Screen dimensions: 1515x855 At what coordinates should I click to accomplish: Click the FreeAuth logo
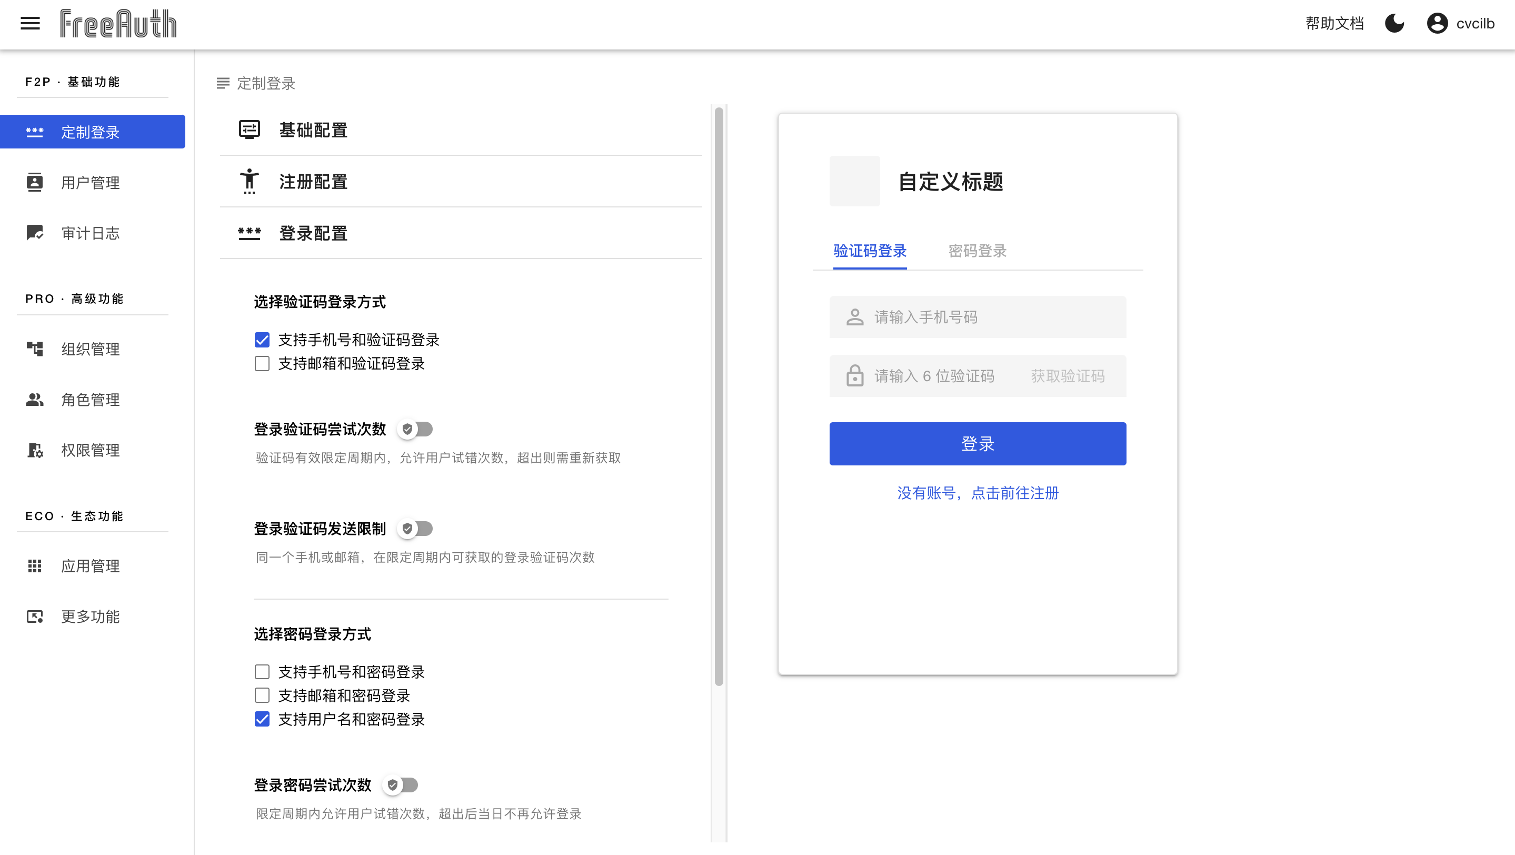(118, 24)
